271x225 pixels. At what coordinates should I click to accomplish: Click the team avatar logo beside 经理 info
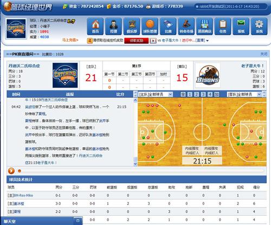(x=16, y=29)
